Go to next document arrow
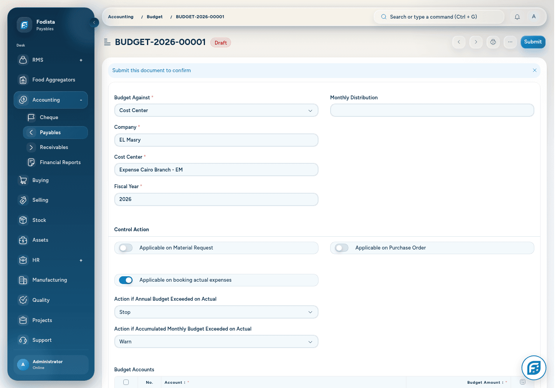This screenshot has width=560, height=388. tap(476, 42)
